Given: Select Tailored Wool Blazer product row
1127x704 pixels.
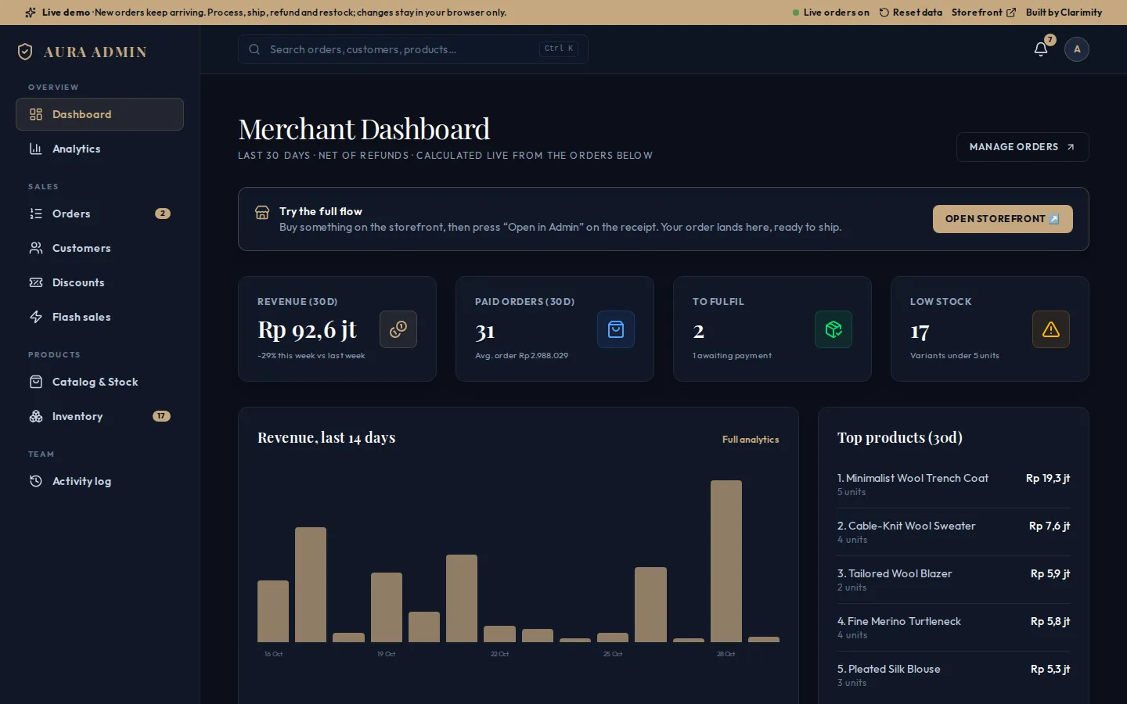Looking at the screenshot, I should coord(953,580).
